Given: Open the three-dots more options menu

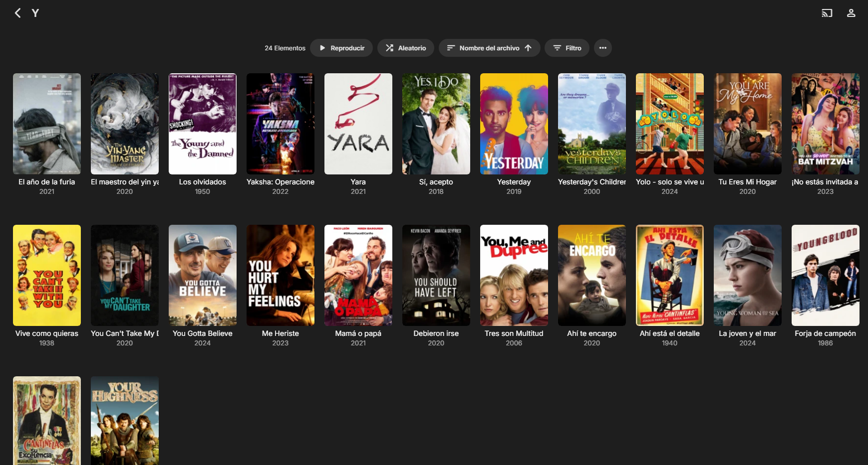Looking at the screenshot, I should (x=603, y=48).
